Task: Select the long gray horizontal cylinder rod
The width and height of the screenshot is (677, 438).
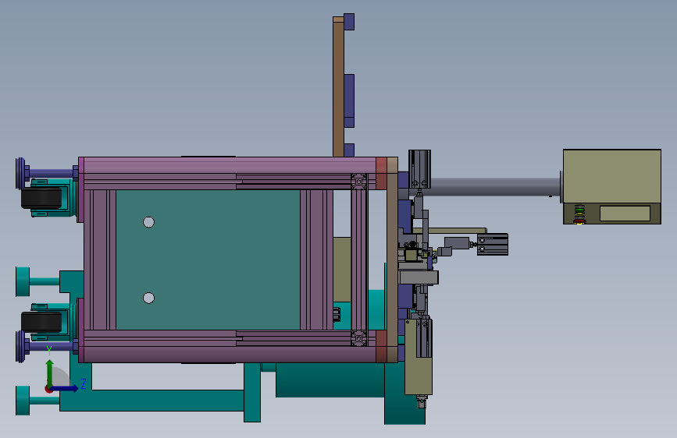Action: (x=496, y=187)
